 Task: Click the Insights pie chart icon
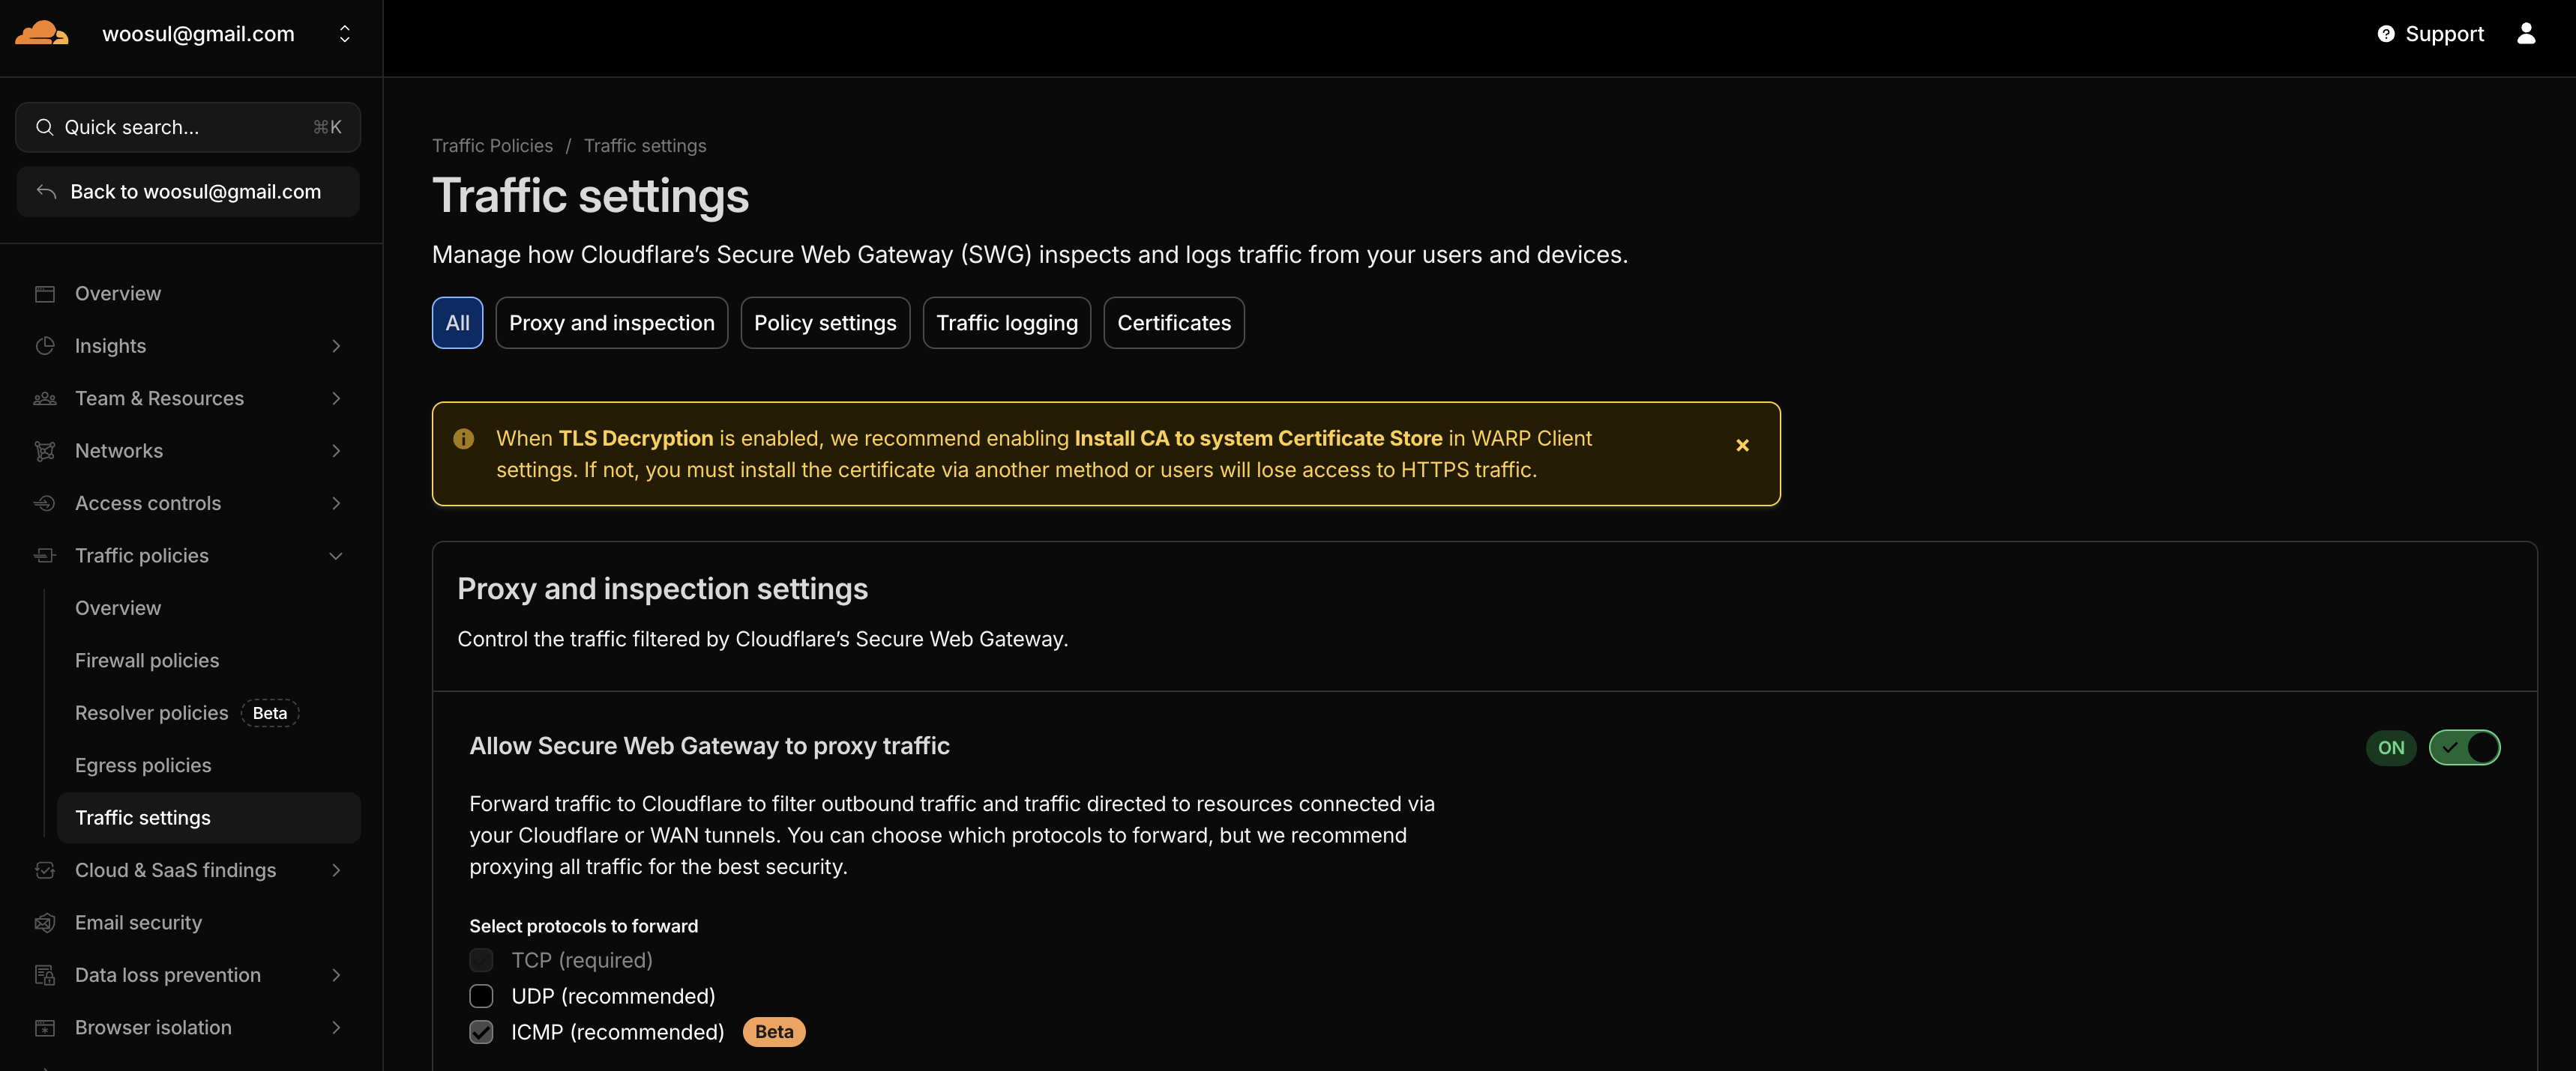pos(45,346)
